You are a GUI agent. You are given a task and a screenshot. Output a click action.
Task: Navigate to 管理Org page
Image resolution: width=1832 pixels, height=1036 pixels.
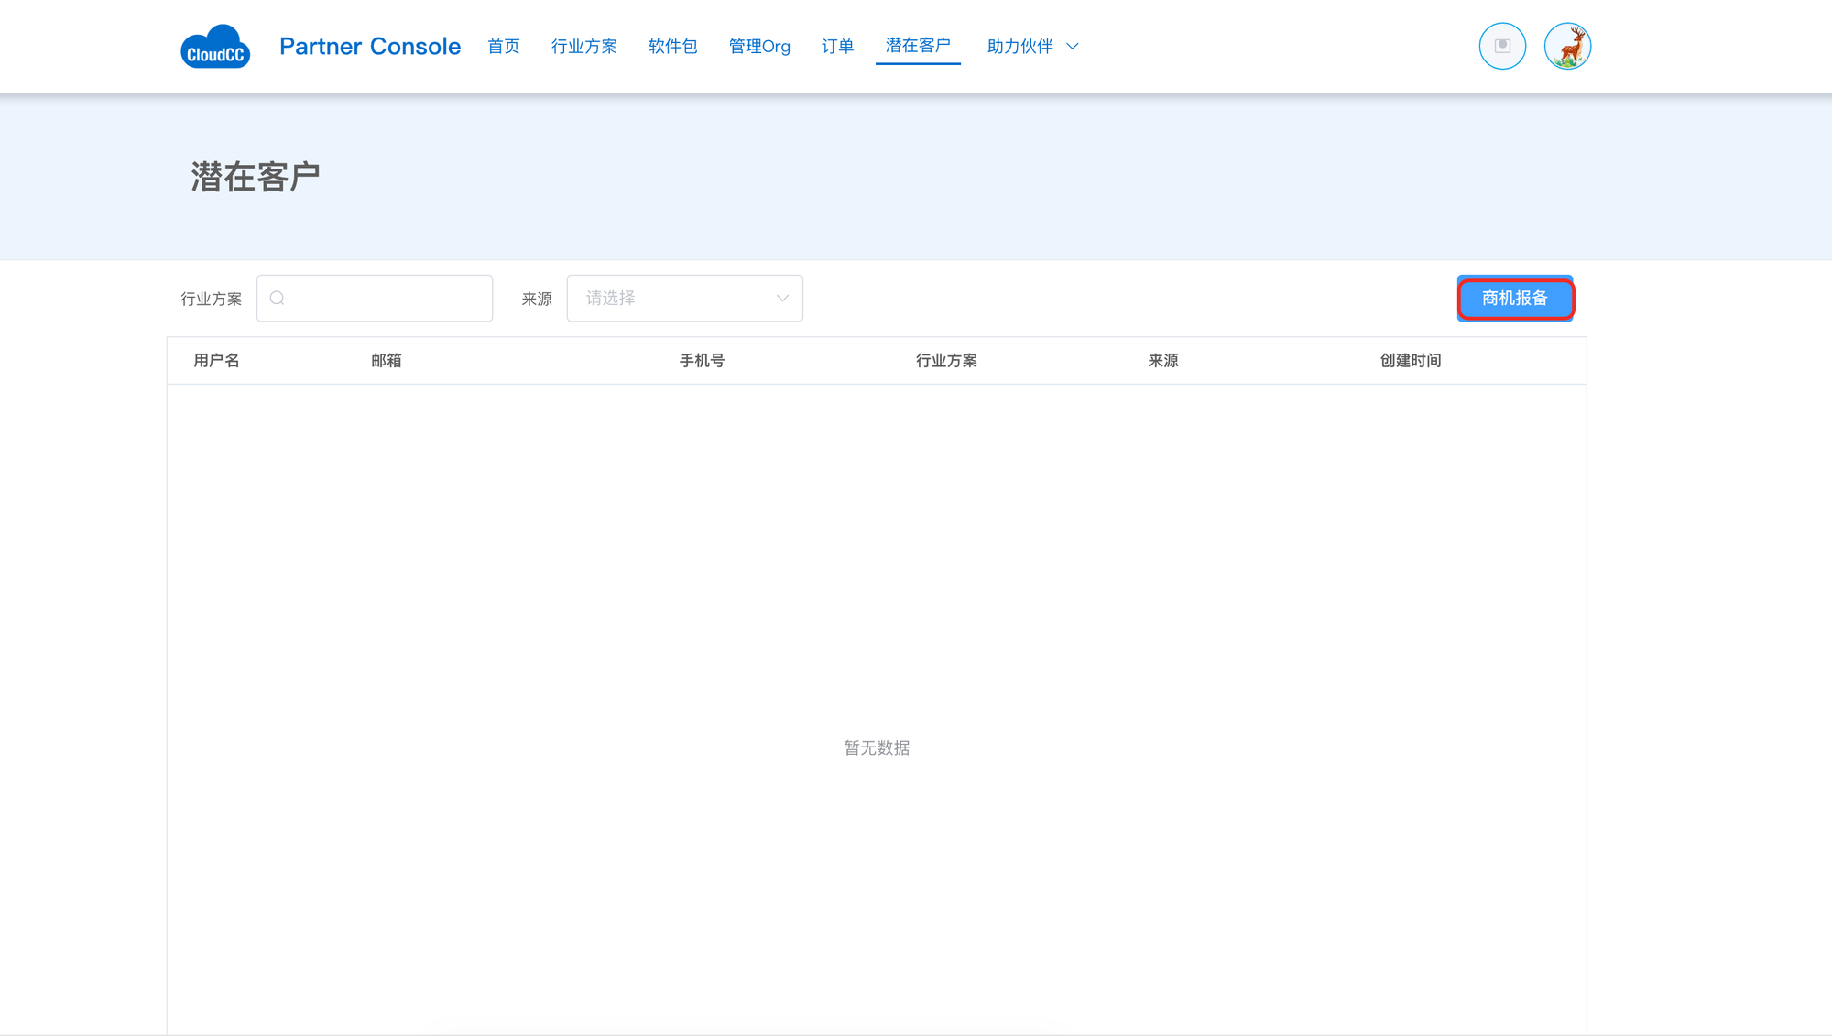[759, 47]
